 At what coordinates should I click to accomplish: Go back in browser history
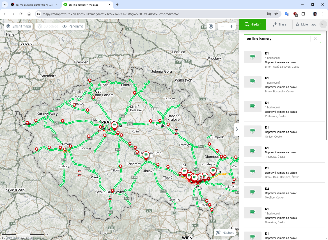(x=5, y=14)
